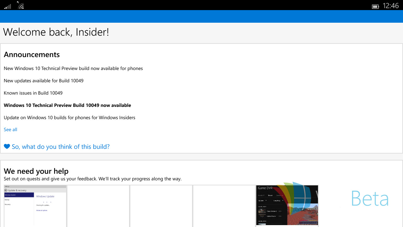Click the "See all" link
403x227 pixels.
[10, 129]
